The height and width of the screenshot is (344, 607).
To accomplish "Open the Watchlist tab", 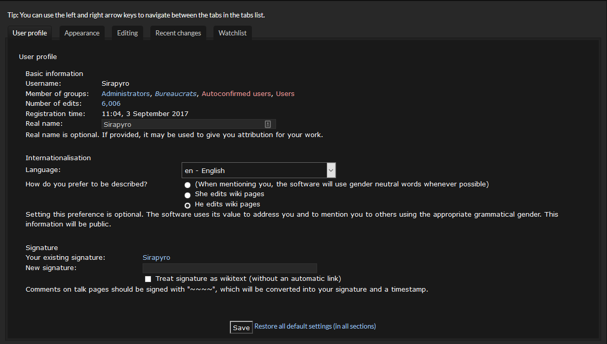I will [x=232, y=33].
